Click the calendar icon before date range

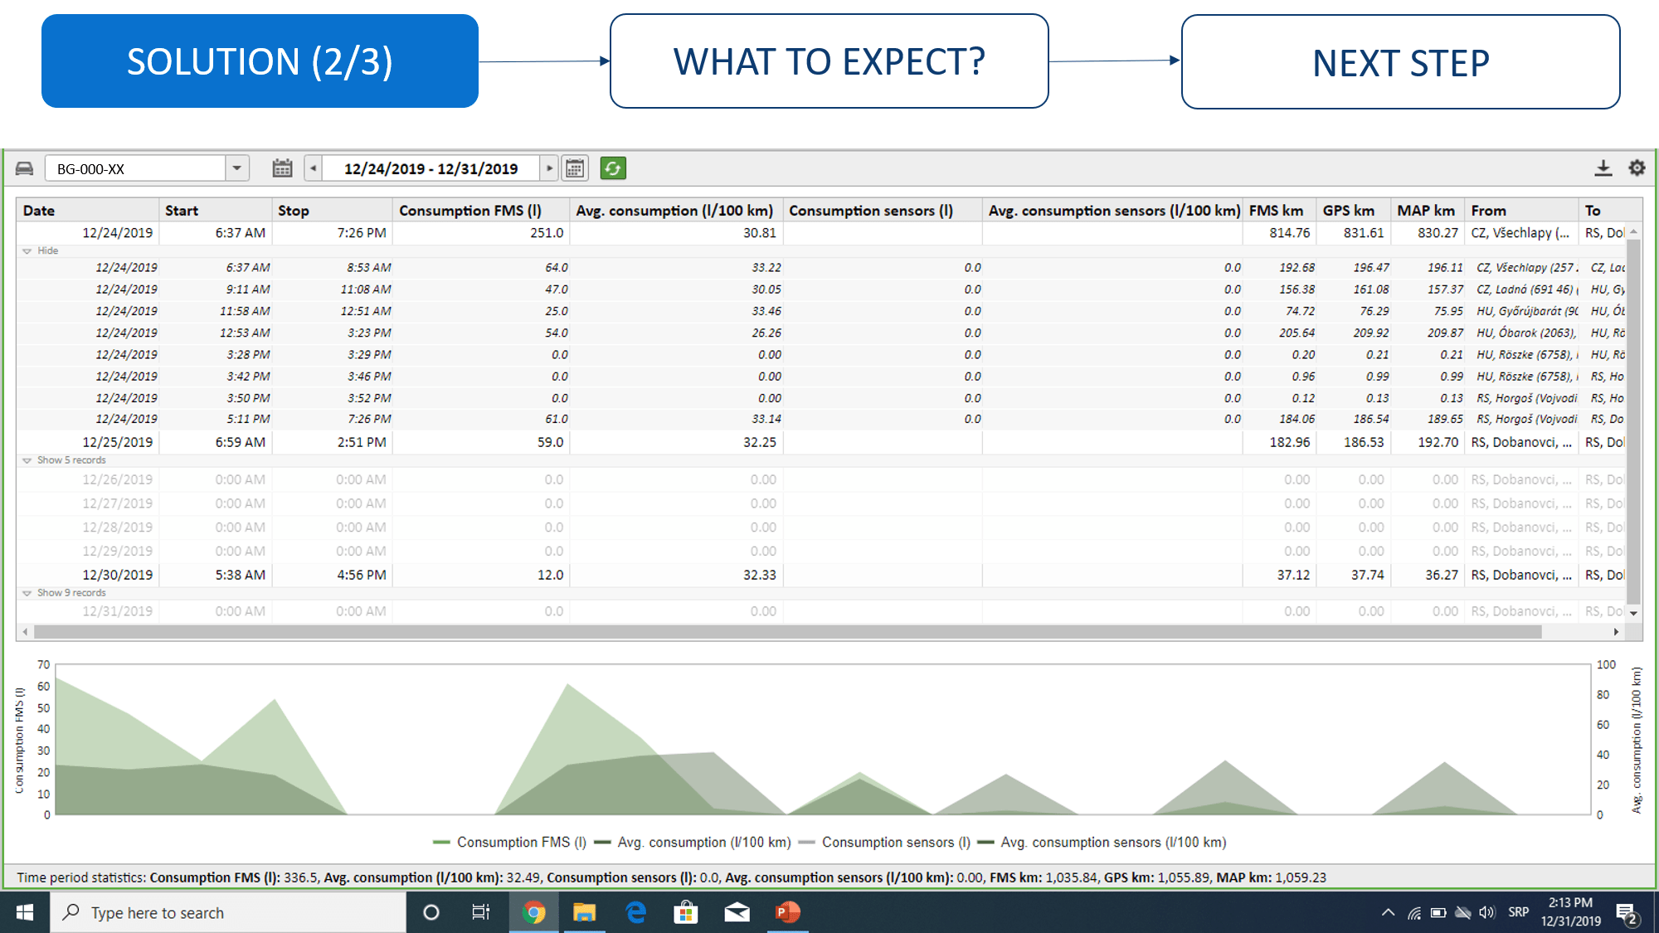[x=282, y=168]
